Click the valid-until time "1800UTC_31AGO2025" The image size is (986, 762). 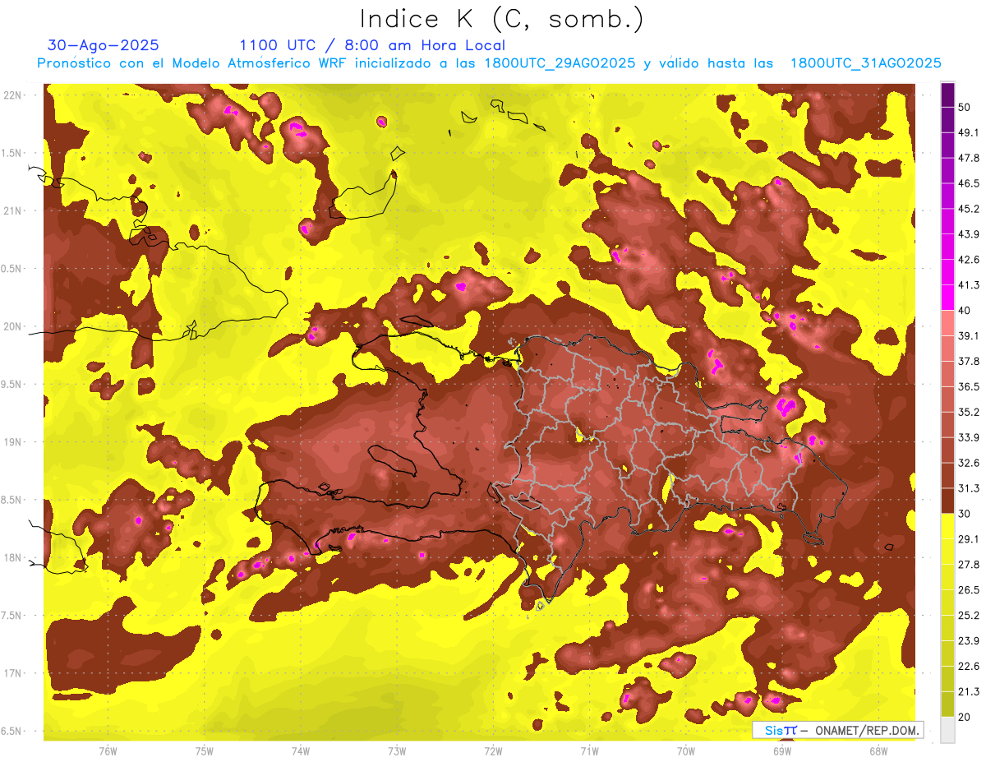point(865,63)
